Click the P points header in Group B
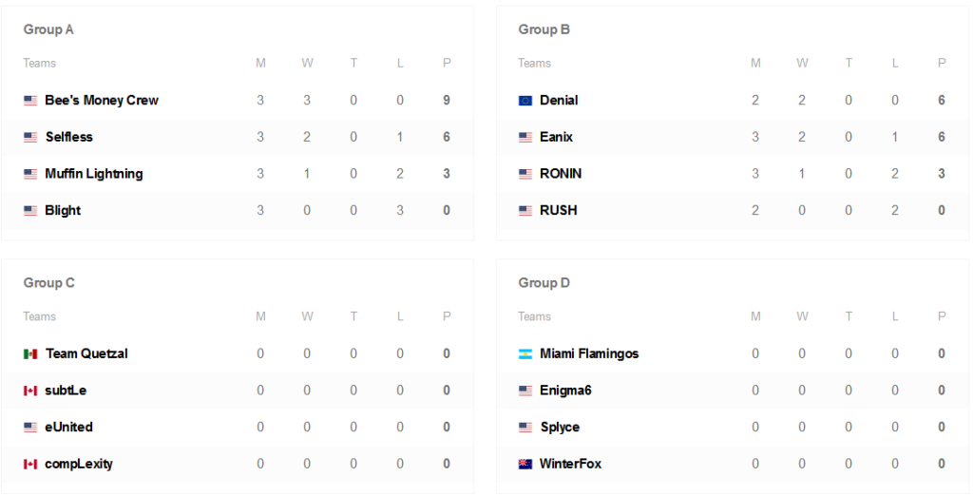 (x=942, y=64)
